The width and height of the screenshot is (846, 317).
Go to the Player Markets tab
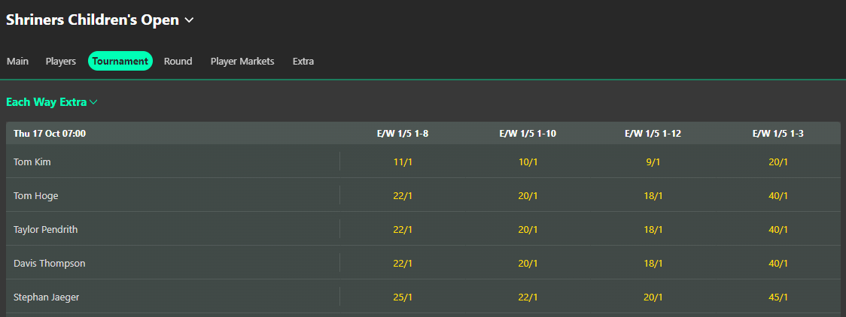[x=242, y=62]
